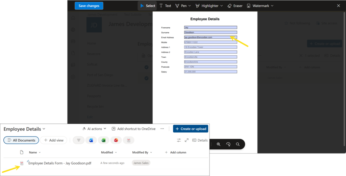Open the AI actions menu

[x=94, y=129]
